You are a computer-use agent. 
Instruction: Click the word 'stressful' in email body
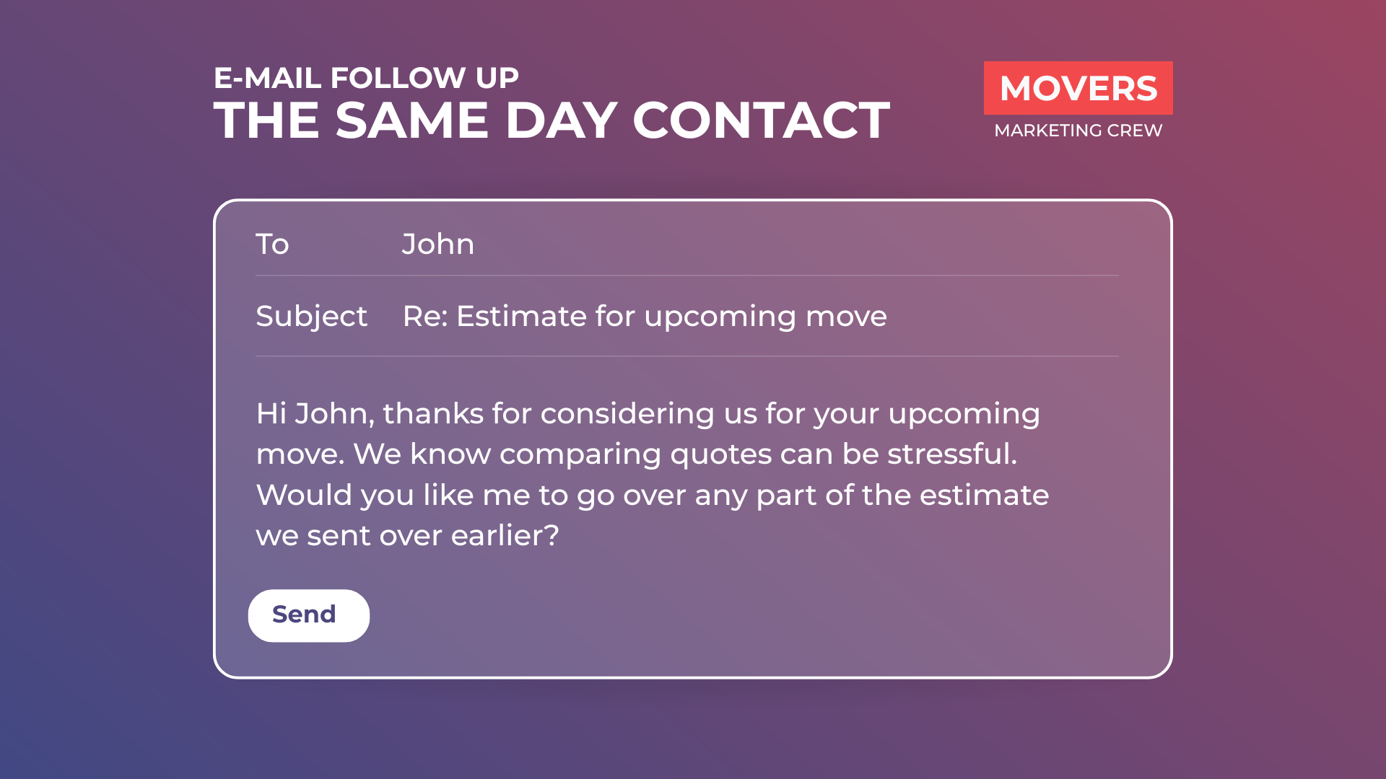click(x=950, y=454)
